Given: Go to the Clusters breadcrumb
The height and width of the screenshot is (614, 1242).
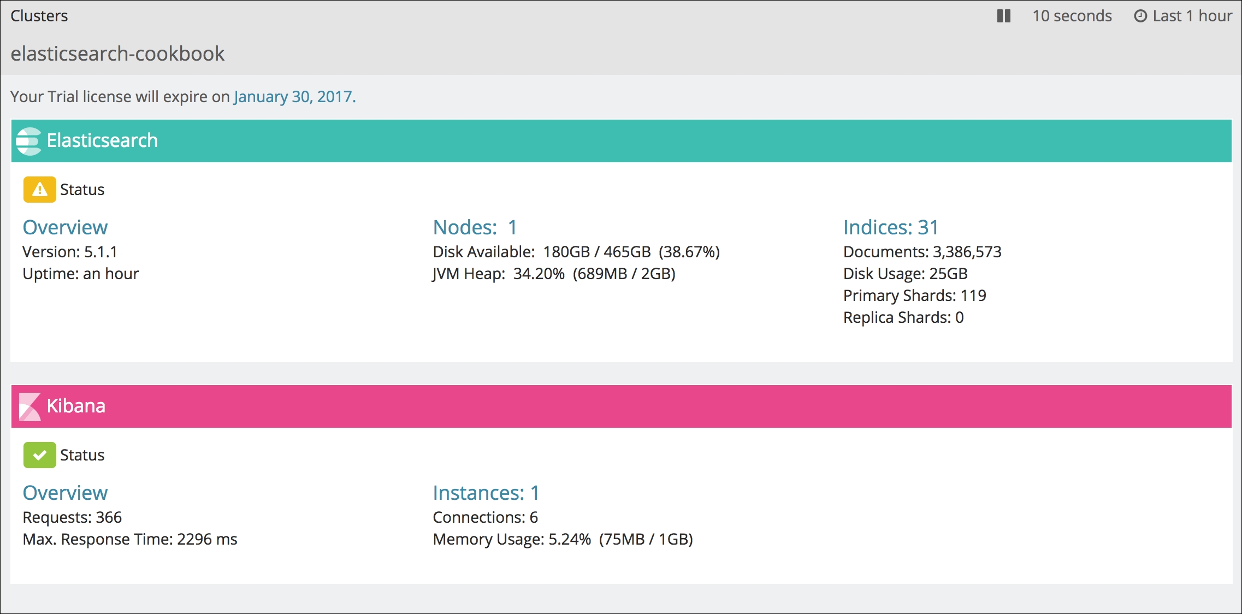Looking at the screenshot, I should click(x=39, y=16).
